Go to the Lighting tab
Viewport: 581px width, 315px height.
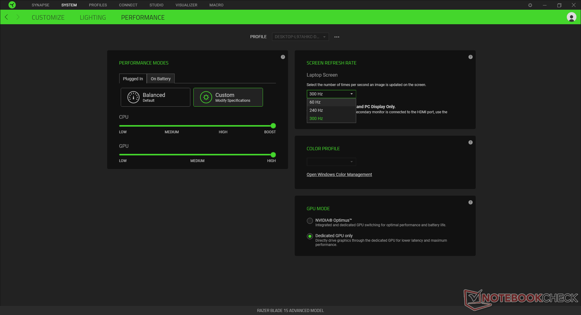[93, 18]
